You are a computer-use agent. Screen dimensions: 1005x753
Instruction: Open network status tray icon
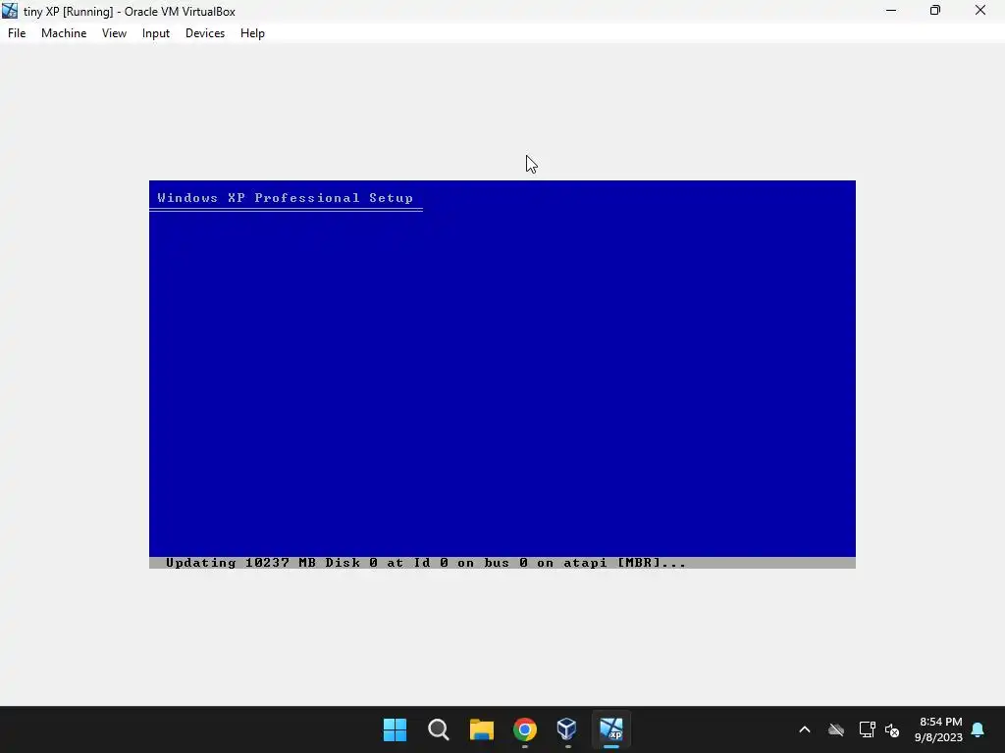(868, 729)
